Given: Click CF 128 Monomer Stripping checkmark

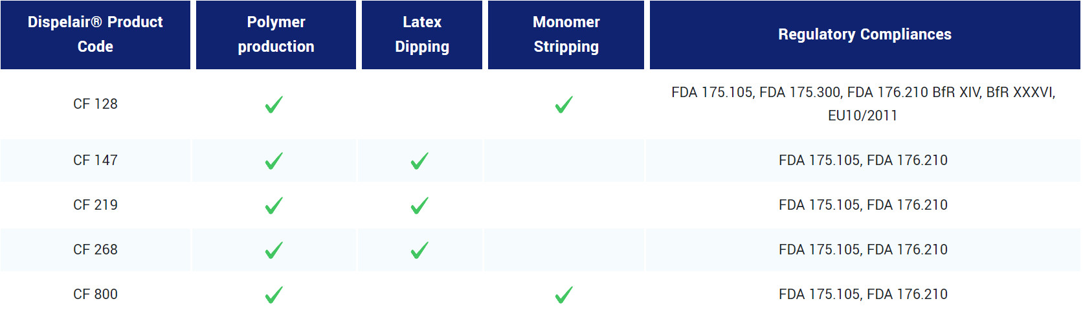Looking at the screenshot, I should (564, 104).
